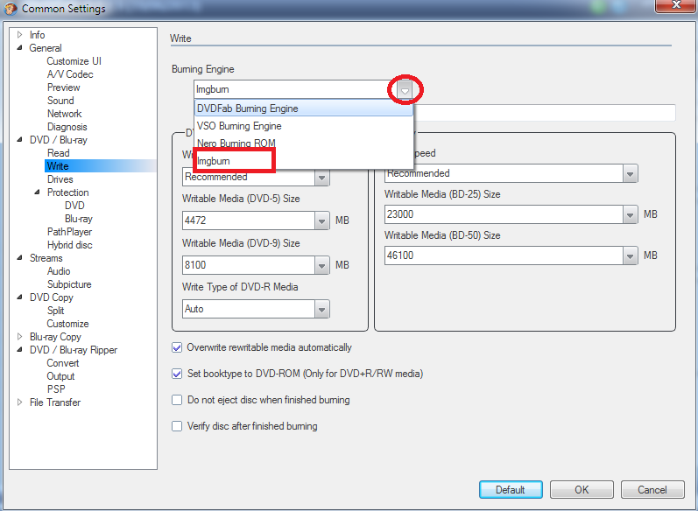Select Subpicture under Streams

(x=69, y=284)
